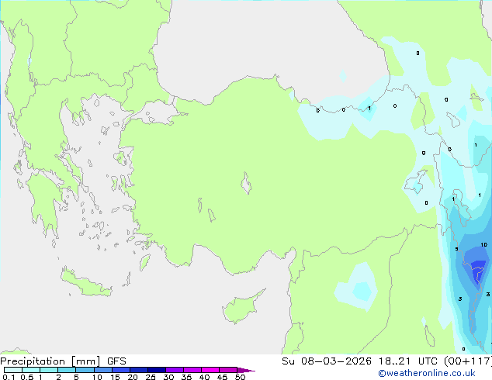Click the legend swatch between 35 and 40
This screenshot has width=492, height=380.
click(192, 370)
